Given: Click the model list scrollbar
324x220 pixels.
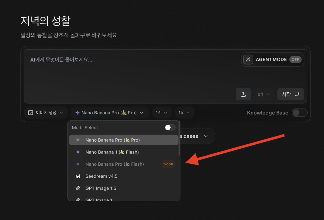Looking at the screenshot, I should point(179,138).
